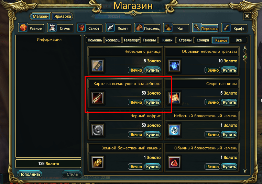Toggle the Вечно option for Черный нефрит
The height and width of the screenshot is (184, 262).
pos(136,134)
